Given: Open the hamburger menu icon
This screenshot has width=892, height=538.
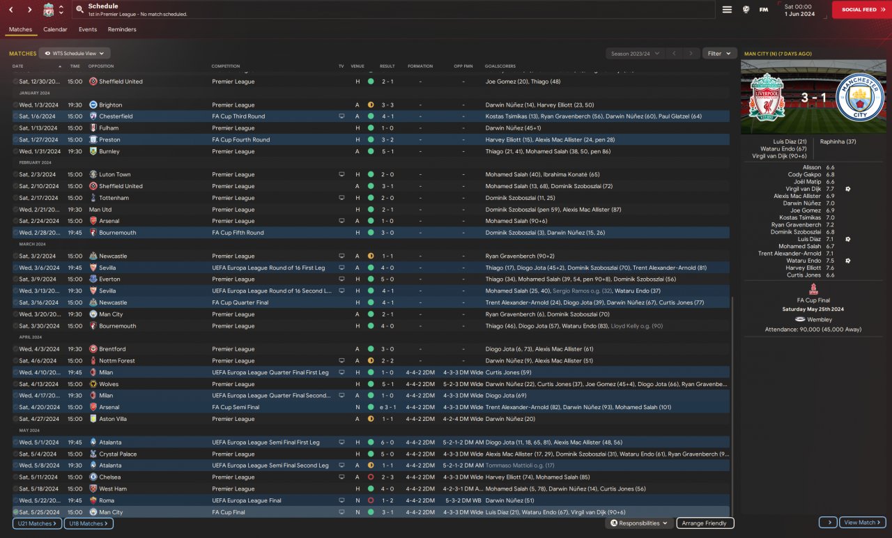Looking at the screenshot, I should pos(727,10).
